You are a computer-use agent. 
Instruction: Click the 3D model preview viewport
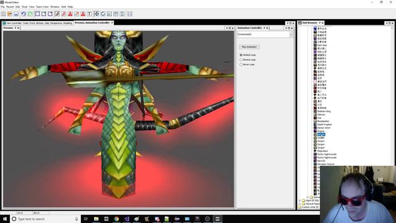click(x=118, y=120)
